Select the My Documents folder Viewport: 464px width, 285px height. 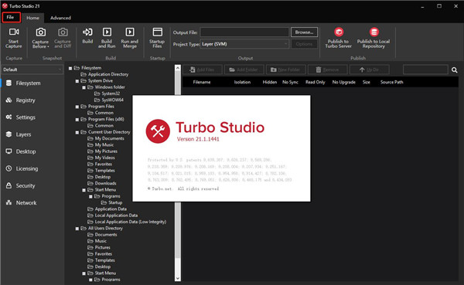coord(106,138)
